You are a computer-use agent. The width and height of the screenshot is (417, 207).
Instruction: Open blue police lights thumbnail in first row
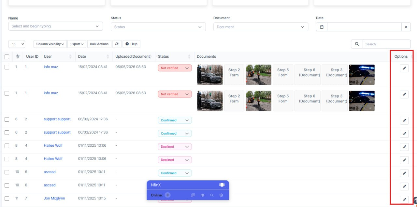pos(362,75)
